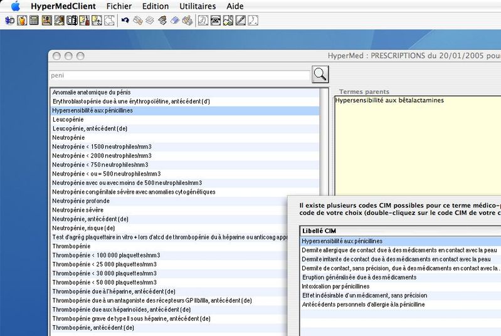Click the eraser toolbar icon

point(175,21)
